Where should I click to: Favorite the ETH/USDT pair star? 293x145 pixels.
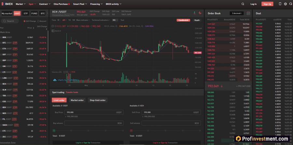[1, 49]
